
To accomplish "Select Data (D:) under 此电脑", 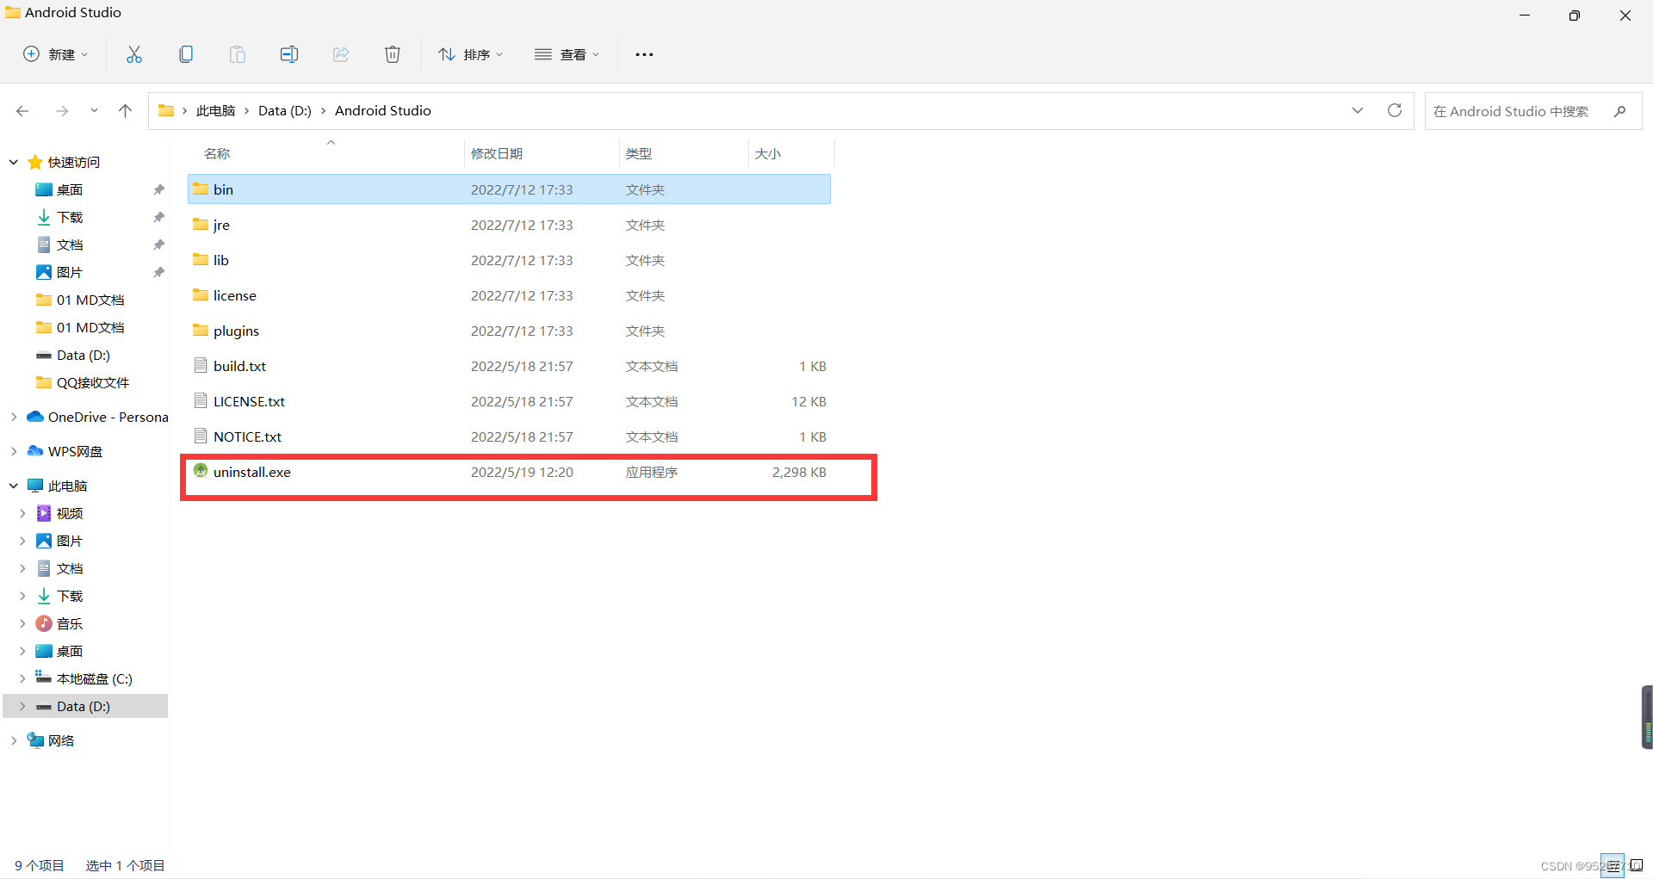I will (84, 706).
